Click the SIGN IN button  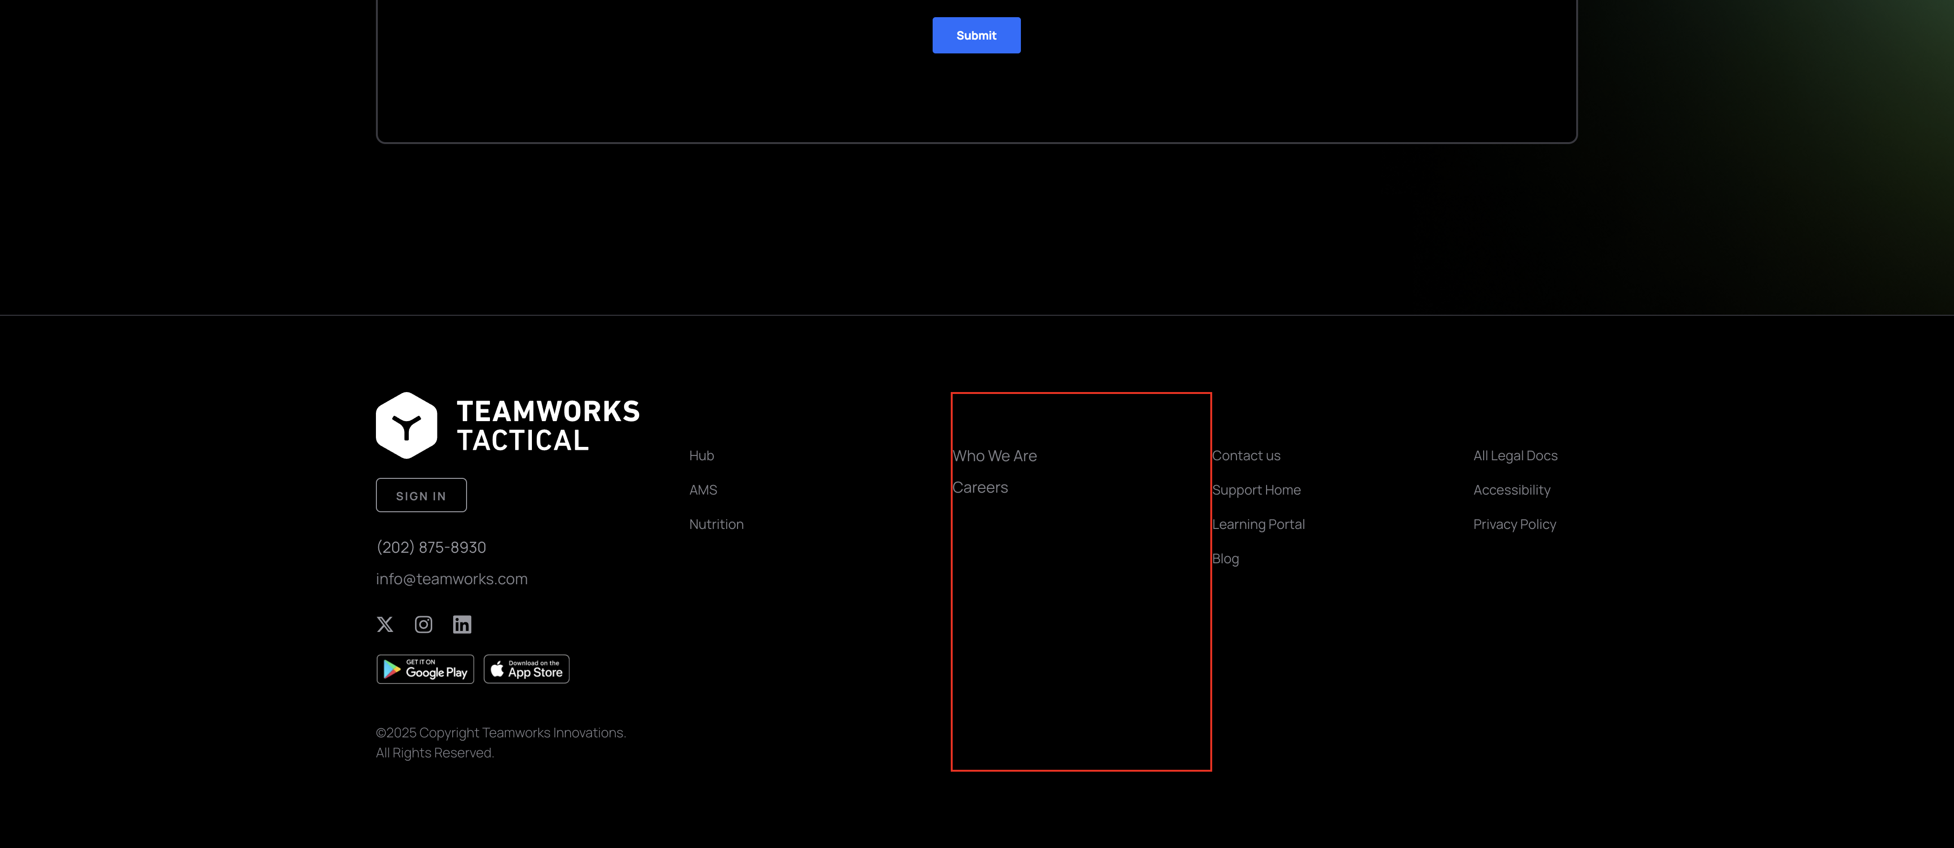pyautogui.click(x=421, y=495)
